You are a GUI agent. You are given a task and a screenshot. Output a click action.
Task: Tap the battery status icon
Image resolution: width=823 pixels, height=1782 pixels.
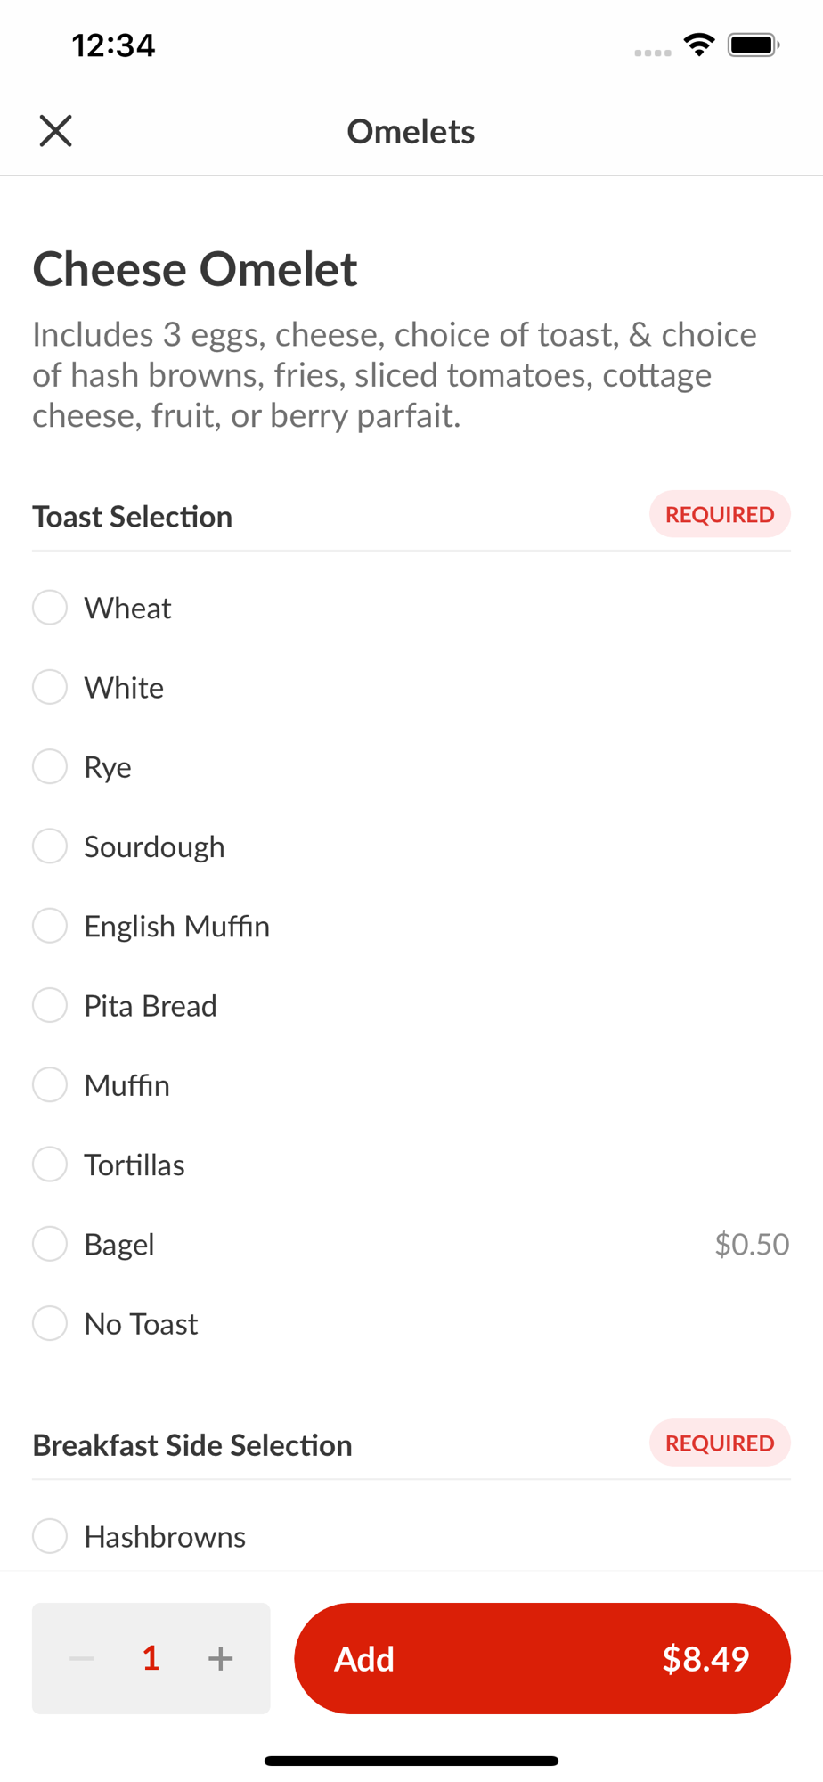point(754,45)
